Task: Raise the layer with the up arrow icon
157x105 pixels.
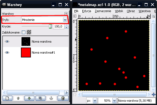Action: pyautogui.click(x=18, y=98)
